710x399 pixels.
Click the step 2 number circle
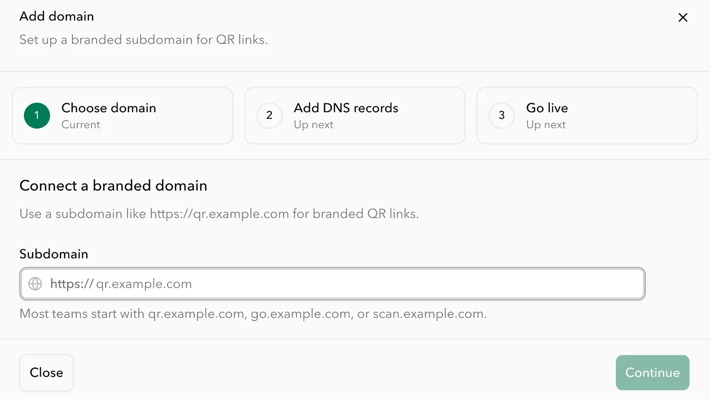pos(269,115)
